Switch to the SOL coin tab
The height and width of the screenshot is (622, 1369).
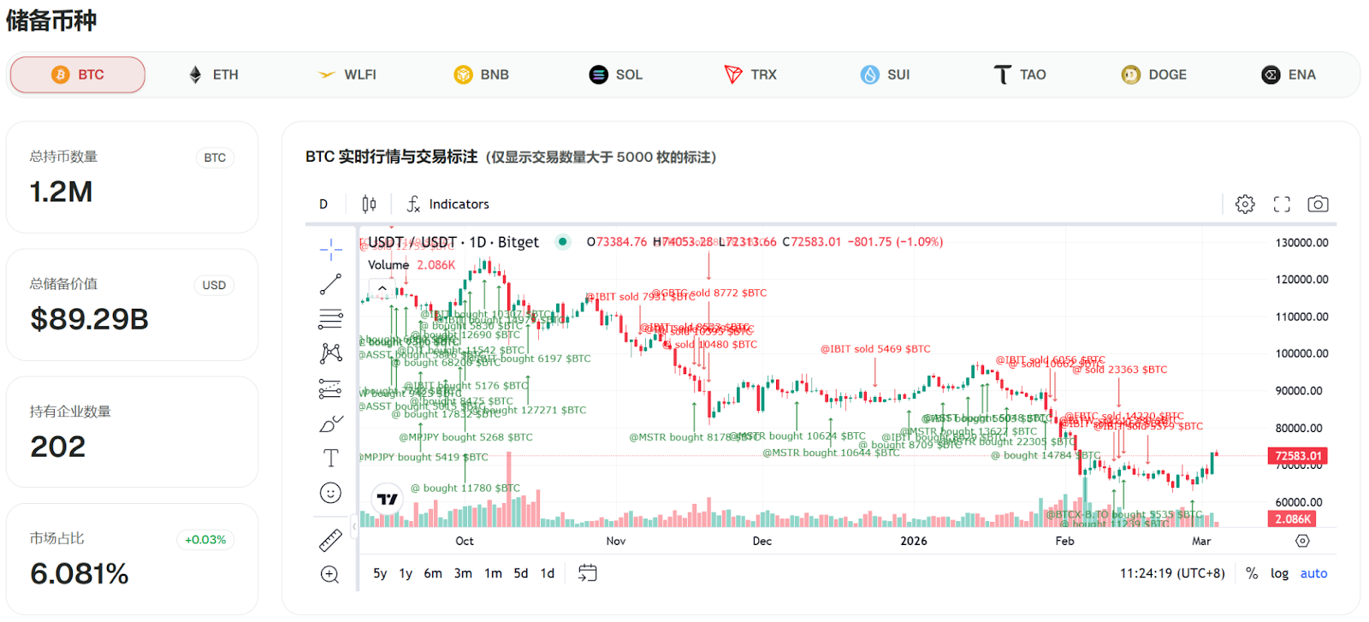click(616, 74)
